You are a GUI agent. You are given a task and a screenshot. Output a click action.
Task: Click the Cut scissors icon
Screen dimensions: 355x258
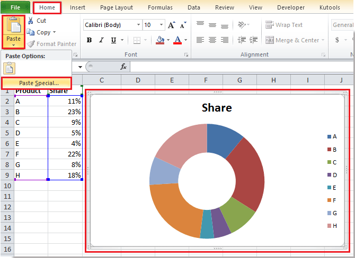(31, 21)
